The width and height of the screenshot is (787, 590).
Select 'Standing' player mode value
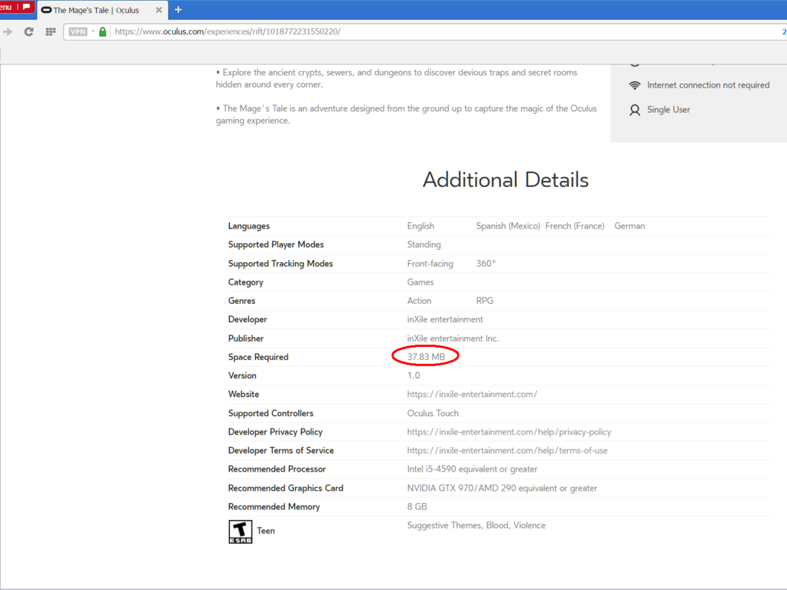[x=423, y=245]
